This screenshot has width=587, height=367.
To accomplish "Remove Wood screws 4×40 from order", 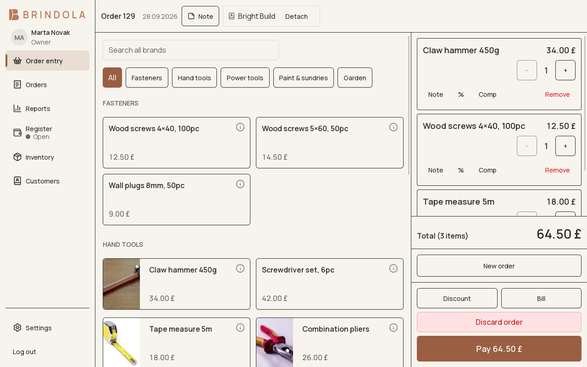I will pyautogui.click(x=557, y=170).
